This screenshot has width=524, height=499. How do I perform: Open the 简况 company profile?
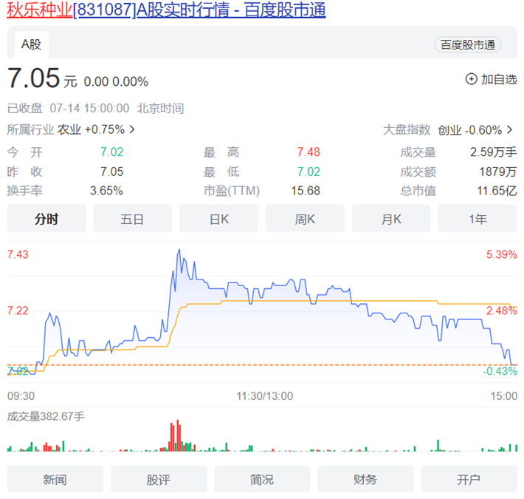coord(262,480)
